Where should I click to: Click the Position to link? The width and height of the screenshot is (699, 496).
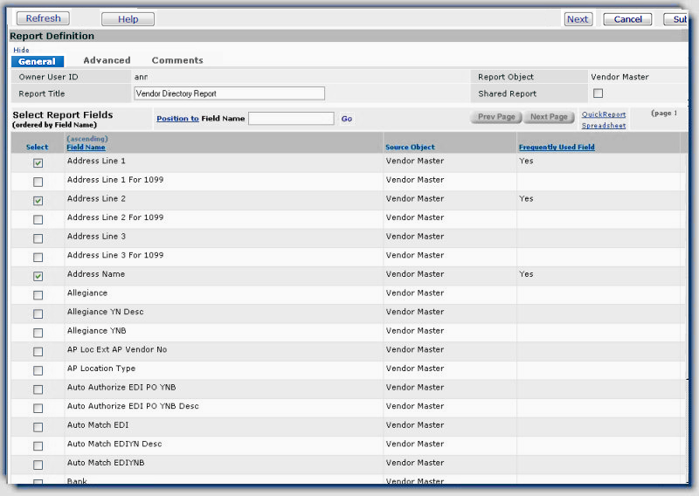[x=177, y=119]
